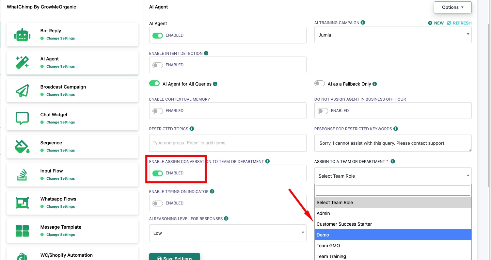Click info icon beside Enable Intent Detection
This screenshot has width=491, height=260.
(x=206, y=53)
